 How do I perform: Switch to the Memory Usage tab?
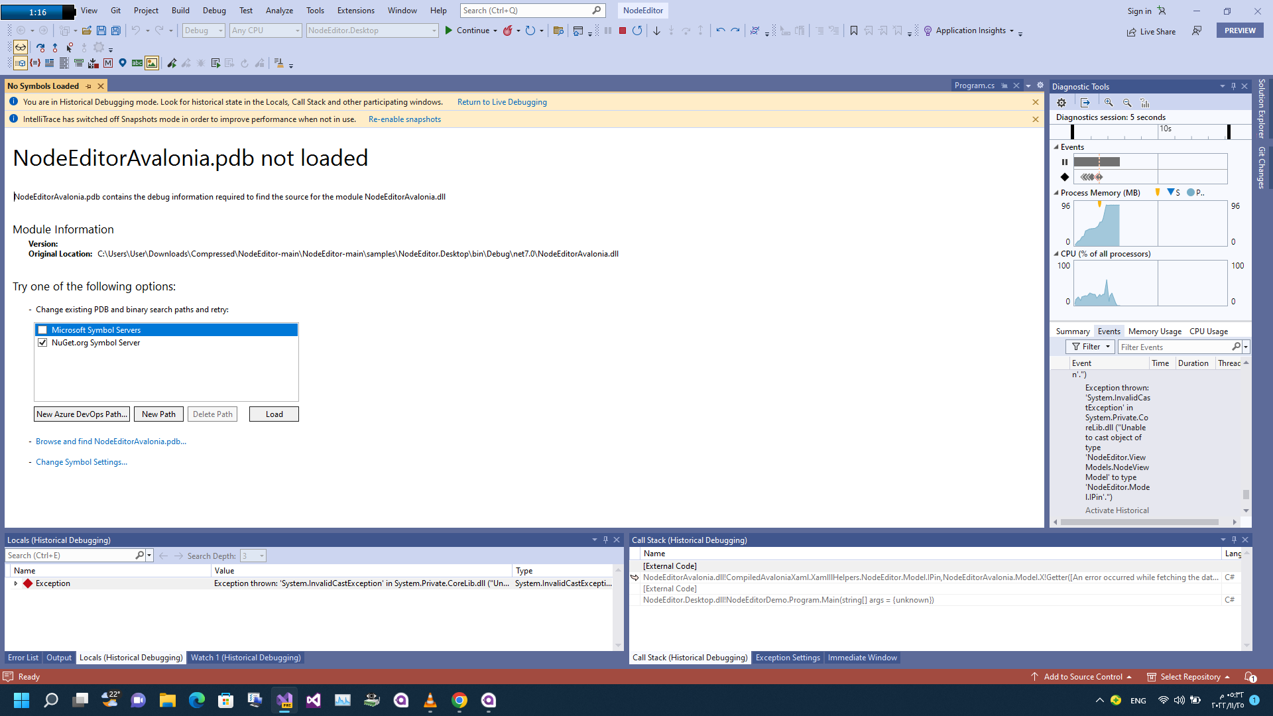click(x=1154, y=331)
